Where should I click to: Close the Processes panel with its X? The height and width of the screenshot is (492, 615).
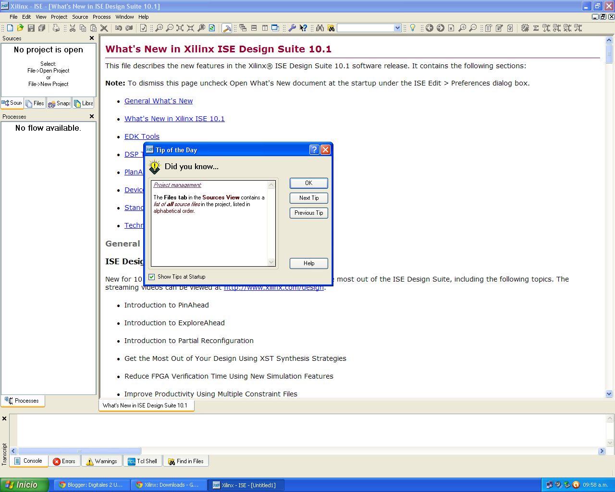pos(92,116)
